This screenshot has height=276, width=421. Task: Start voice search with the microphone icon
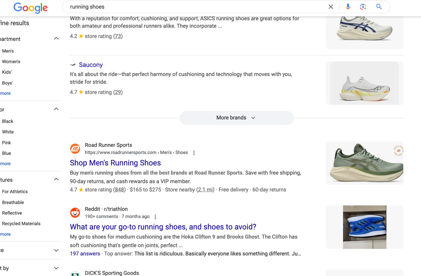(x=348, y=7)
